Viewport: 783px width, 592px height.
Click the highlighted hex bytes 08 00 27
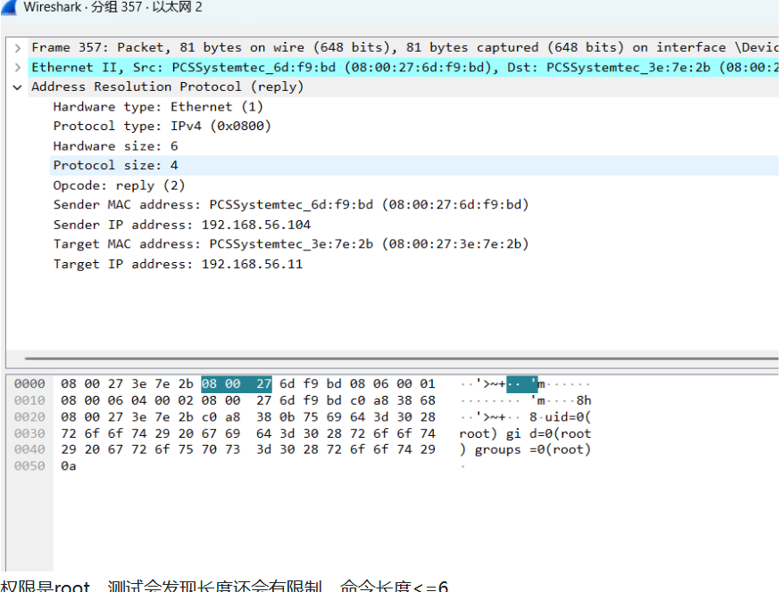point(237,384)
